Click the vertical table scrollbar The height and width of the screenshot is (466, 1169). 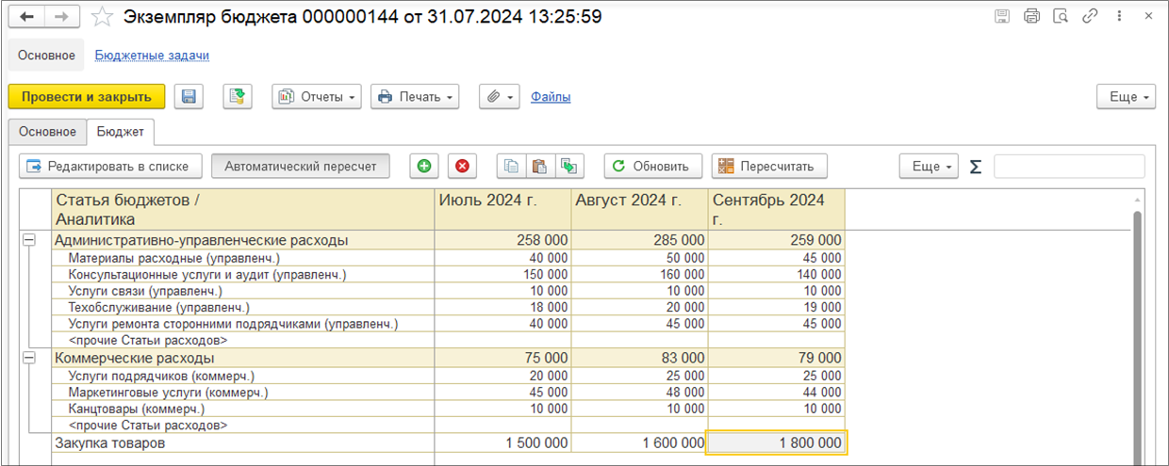pos(1137,329)
